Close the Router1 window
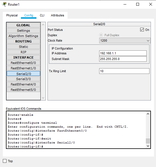Screen dimensions: 156x167 (x=151, y=4)
